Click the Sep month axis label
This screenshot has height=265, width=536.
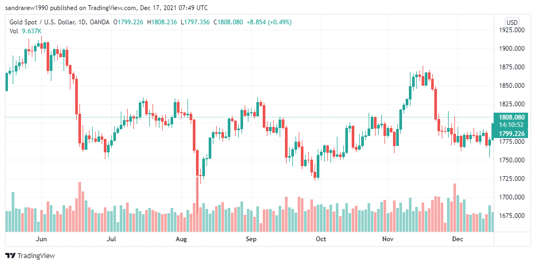(x=251, y=239)
